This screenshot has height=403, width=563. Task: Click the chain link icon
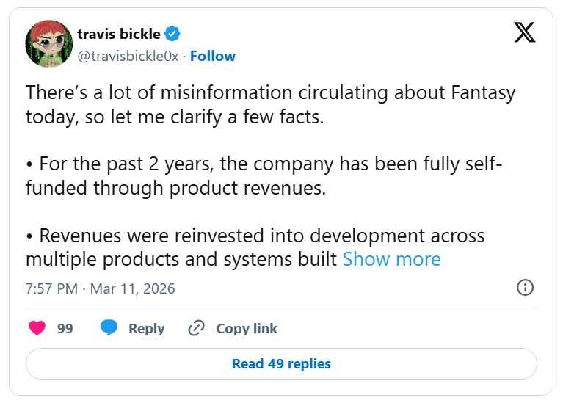tap(196, 328)
